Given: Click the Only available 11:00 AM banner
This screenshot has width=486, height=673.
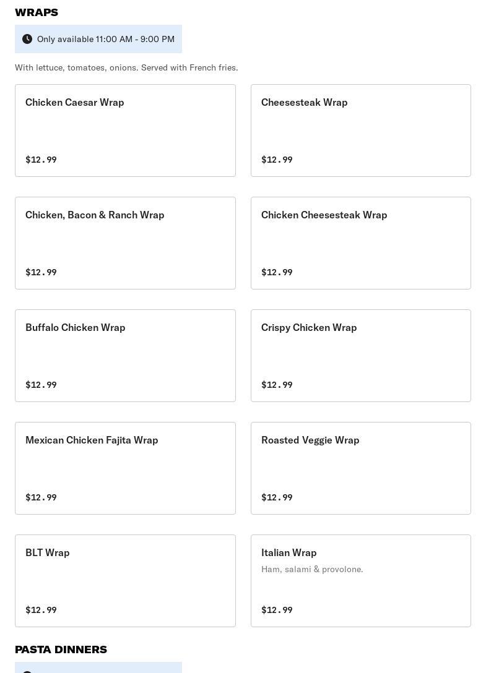Looking at the screenshot, I should 98,39.
